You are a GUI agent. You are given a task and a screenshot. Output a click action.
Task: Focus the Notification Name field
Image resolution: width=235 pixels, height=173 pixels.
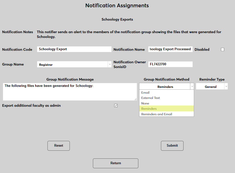pos(170,49)
